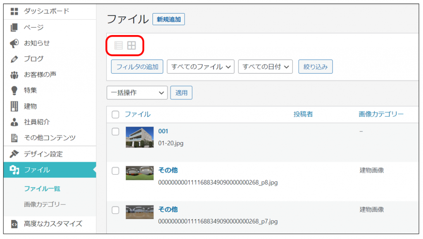Open the 一括操作 bulk action dropdown
Image resolution: width=423 pixels, height=239 pixels.
(x=137, y=93)
